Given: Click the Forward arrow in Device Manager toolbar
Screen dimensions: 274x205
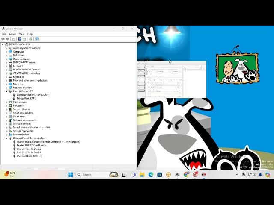Looking at the screenshot, I should click(x=7, y=39).
